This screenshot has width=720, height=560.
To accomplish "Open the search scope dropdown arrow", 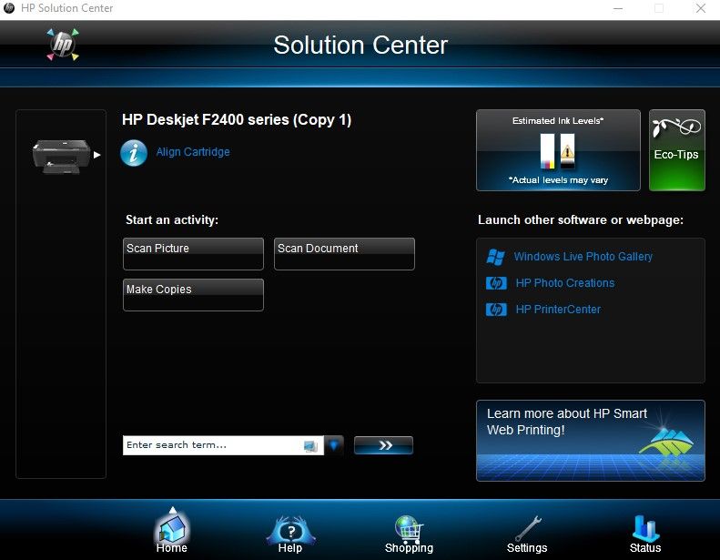I will pyautogui.click(x=334, y=444).
